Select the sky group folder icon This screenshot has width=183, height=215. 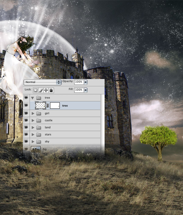pos(39,141)
